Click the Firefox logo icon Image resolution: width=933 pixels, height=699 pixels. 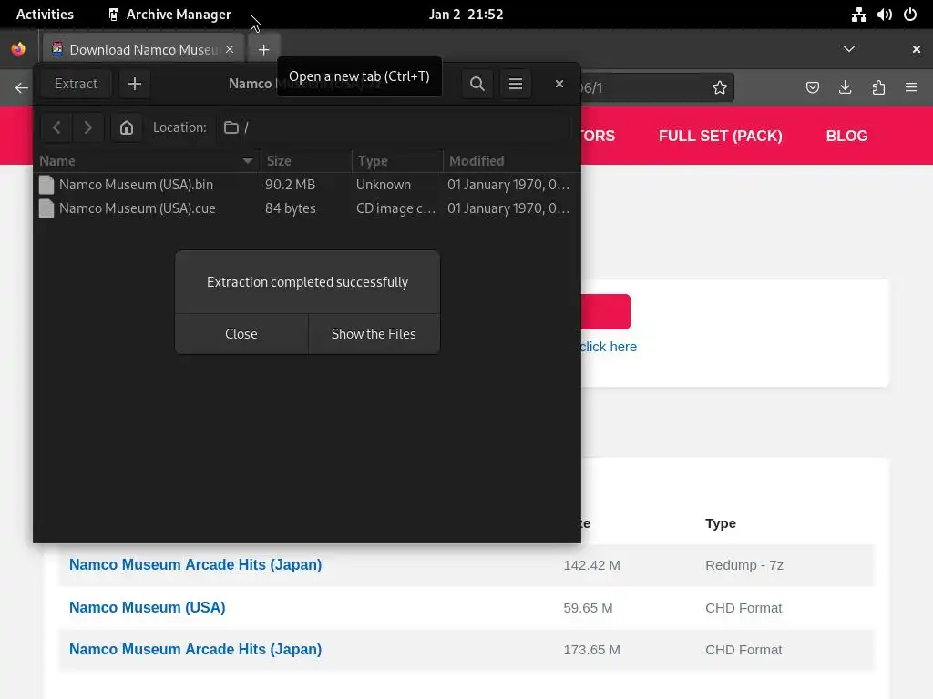[18, 49]
